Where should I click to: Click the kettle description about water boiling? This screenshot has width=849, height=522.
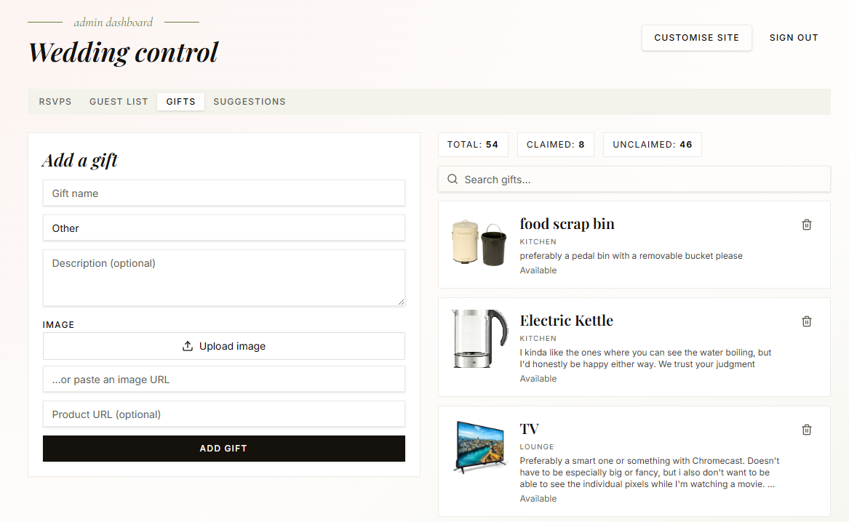click(x=645, y=358)
